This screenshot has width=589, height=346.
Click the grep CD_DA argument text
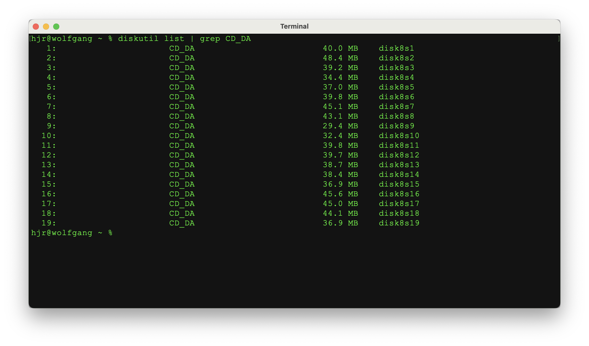coord(225,39)
